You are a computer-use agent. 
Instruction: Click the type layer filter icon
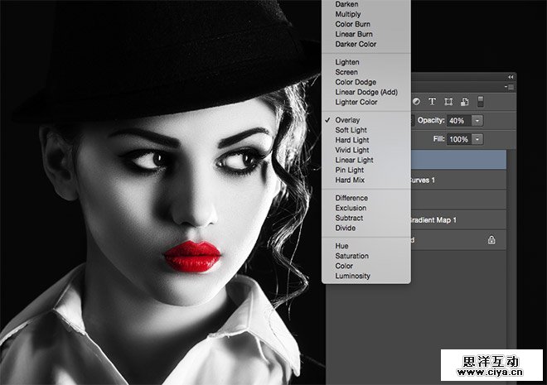pyautogui.click(x=432, y=102)
